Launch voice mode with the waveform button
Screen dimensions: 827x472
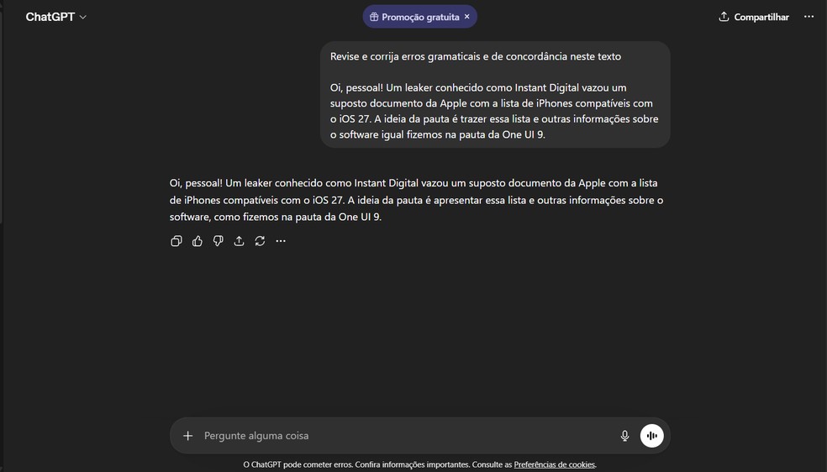point(652,436)
